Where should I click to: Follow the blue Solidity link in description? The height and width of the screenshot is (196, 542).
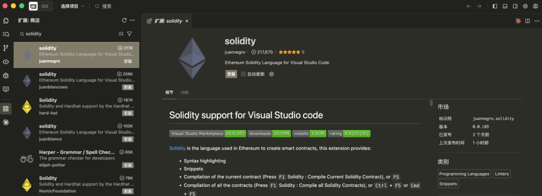[177, 148]
